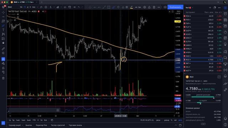Image resolution: width=228 pixels, height=128 pixels.
Task: Open the RUB currency dropdown
Action: pos(179,11)
